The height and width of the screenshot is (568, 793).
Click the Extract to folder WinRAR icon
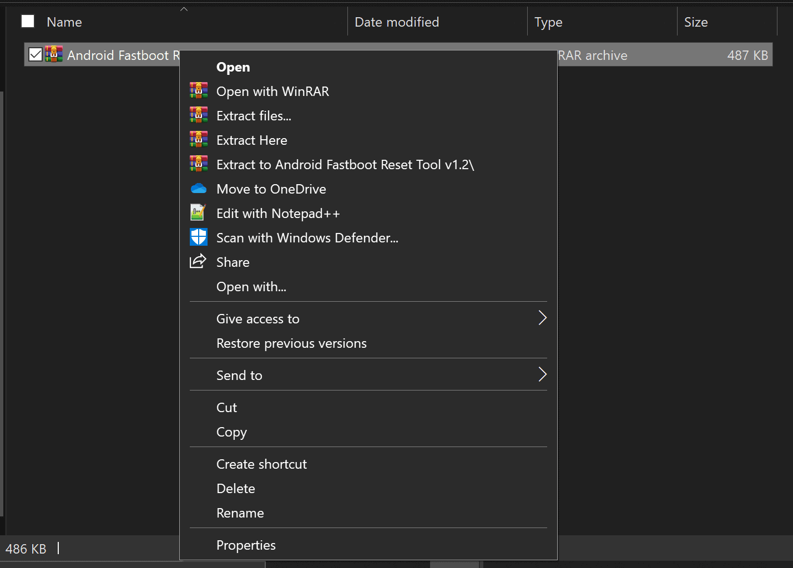click(x=198, y=164)
